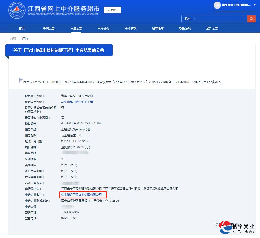The height and width of the screenshot is (238, 260).
Task: Click the user avatar icon
Action: coord(217,5)
